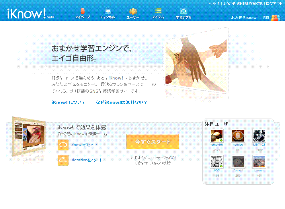This screenshot has width=285, height=209.
Task: Click the tomoshi username link
Action: 259,171
